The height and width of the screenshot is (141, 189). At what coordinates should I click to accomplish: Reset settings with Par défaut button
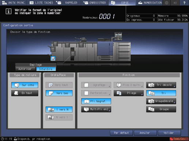[121, 133]
